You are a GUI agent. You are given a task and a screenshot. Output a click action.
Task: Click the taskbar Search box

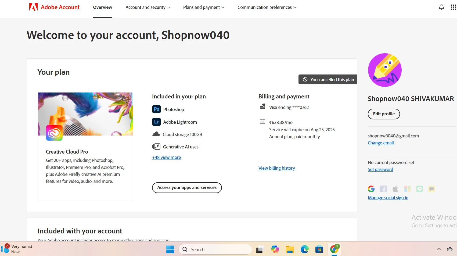click(215, 249)
